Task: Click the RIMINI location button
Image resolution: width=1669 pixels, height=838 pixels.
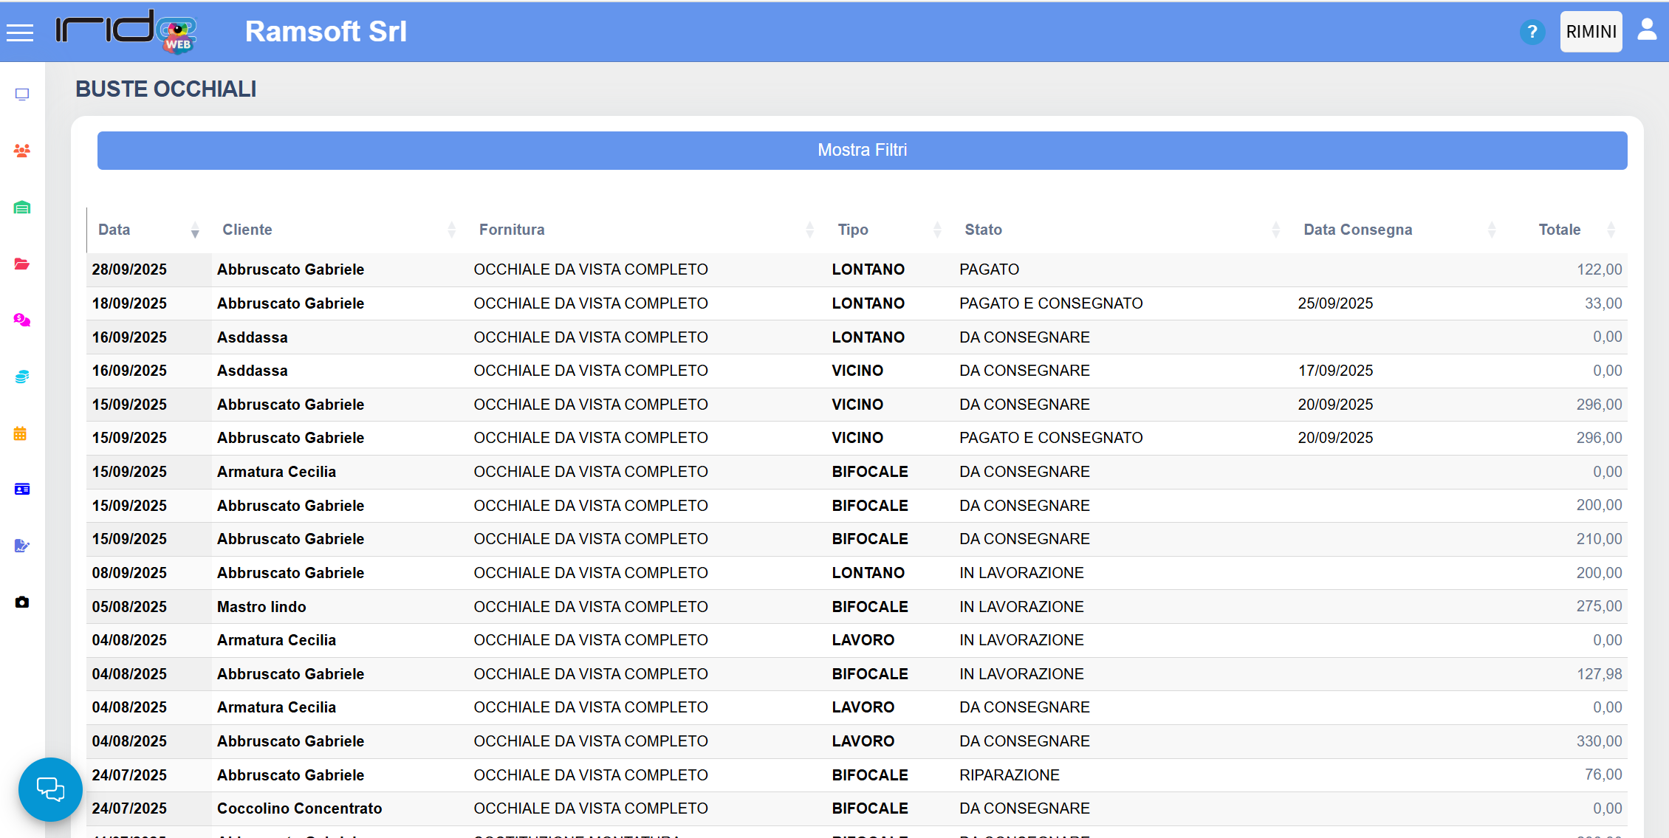Action: (x=1591, y=32)
